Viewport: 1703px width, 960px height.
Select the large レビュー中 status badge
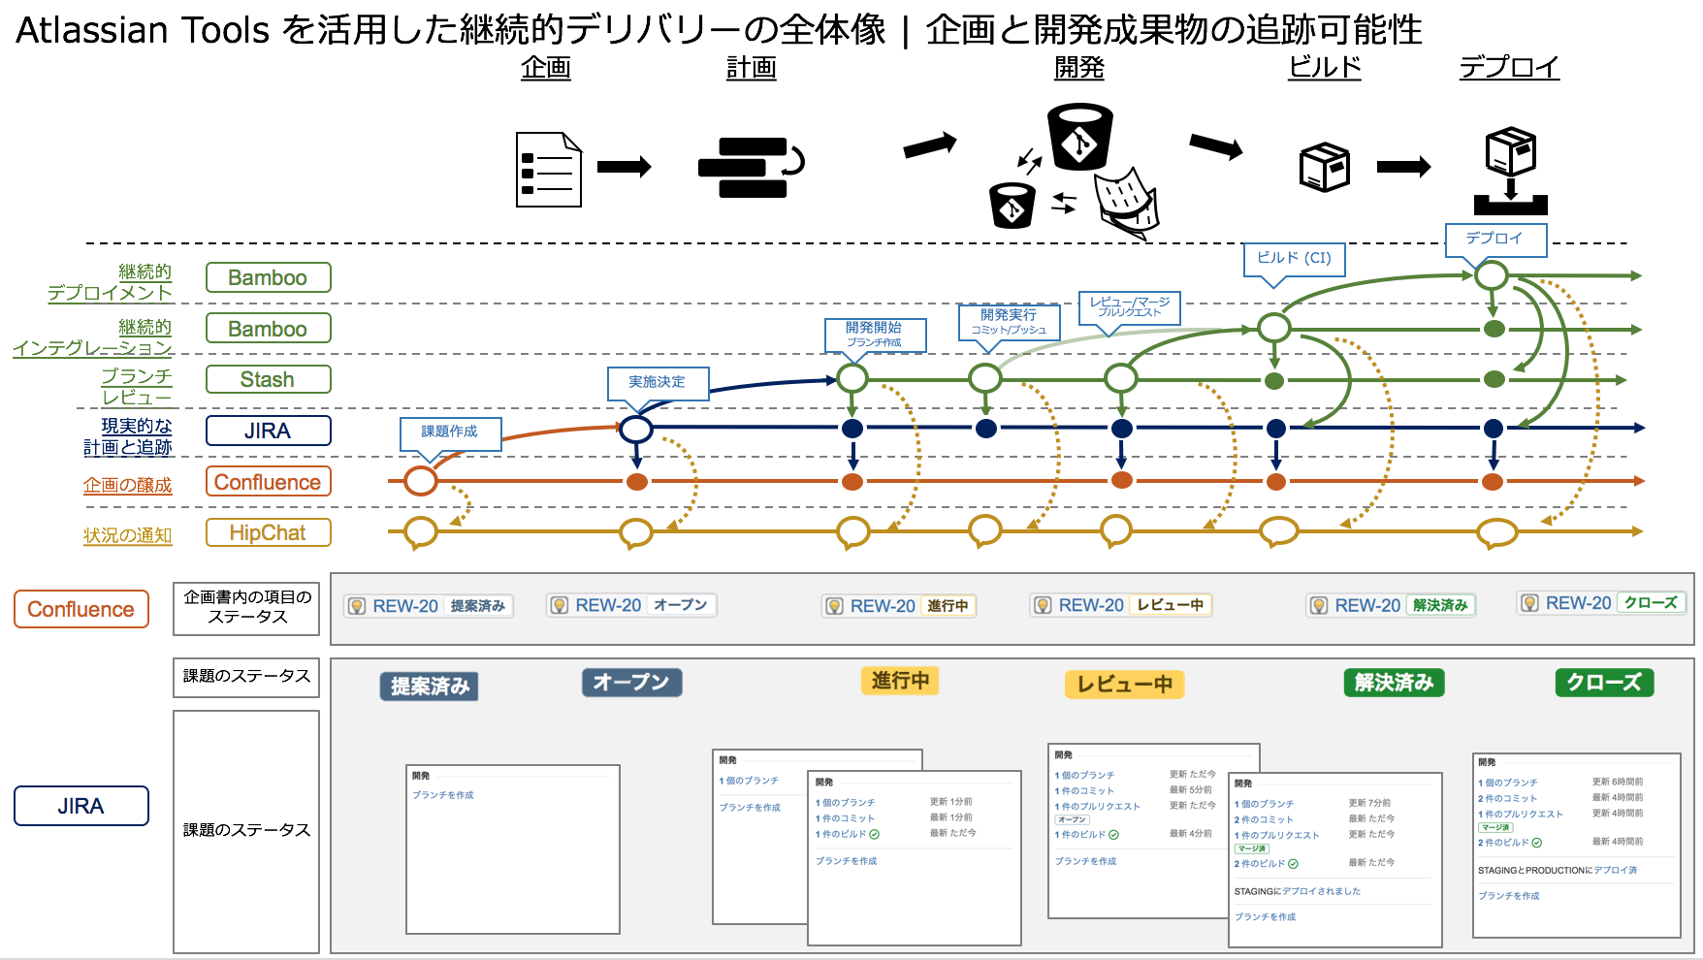coord(1125,685)
